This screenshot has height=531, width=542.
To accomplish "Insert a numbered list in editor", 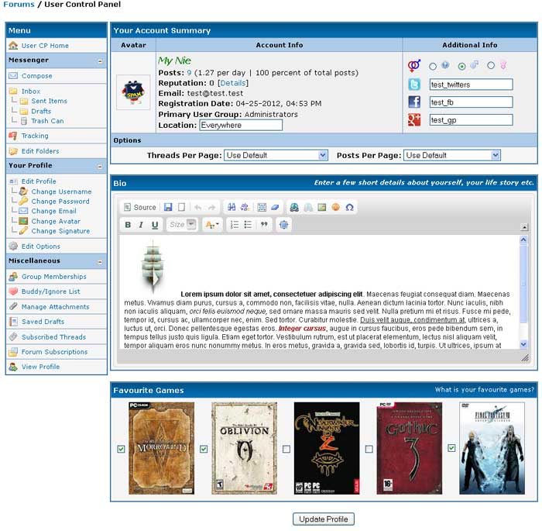I will point(235,225).
